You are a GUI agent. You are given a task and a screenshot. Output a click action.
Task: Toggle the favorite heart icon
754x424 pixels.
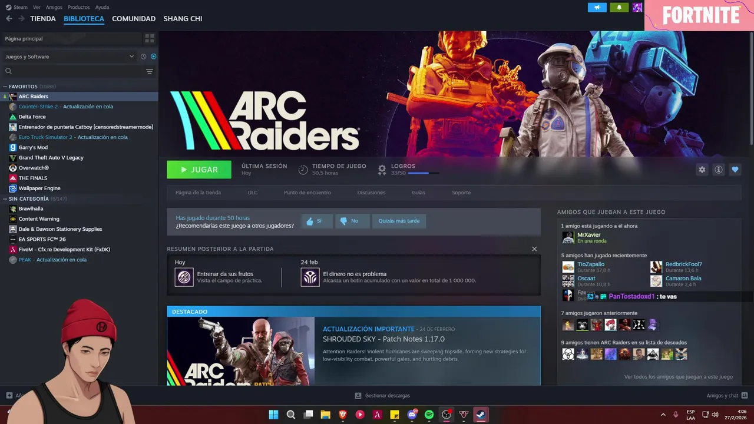(x=735, y=170)
